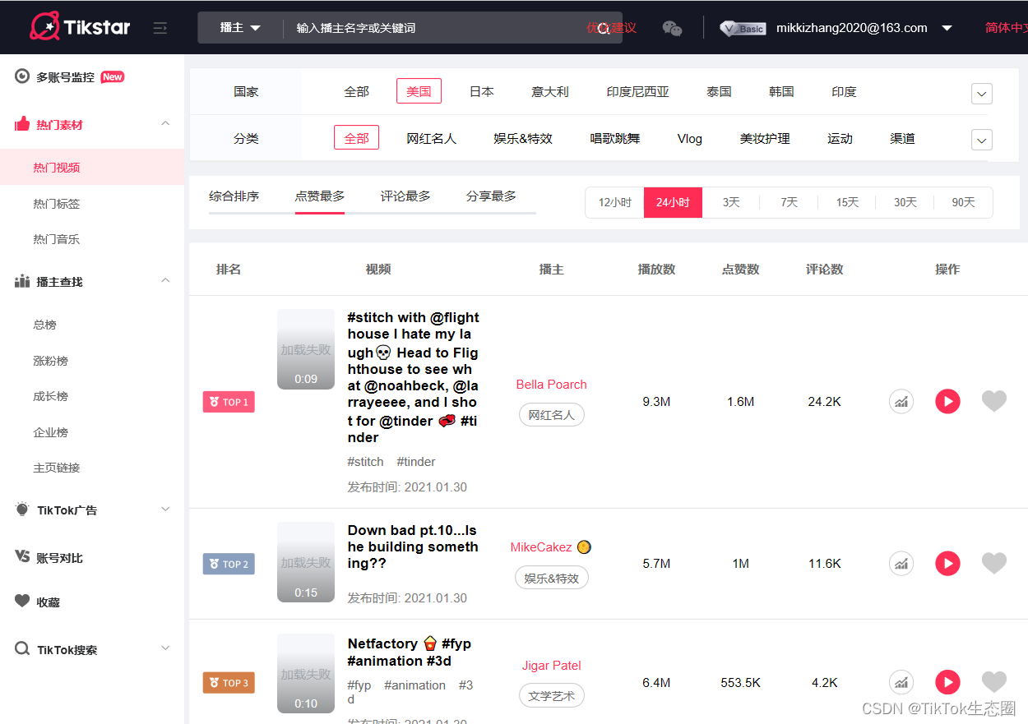Favorite the Jigar Patel video heart

tap(994, 681)
